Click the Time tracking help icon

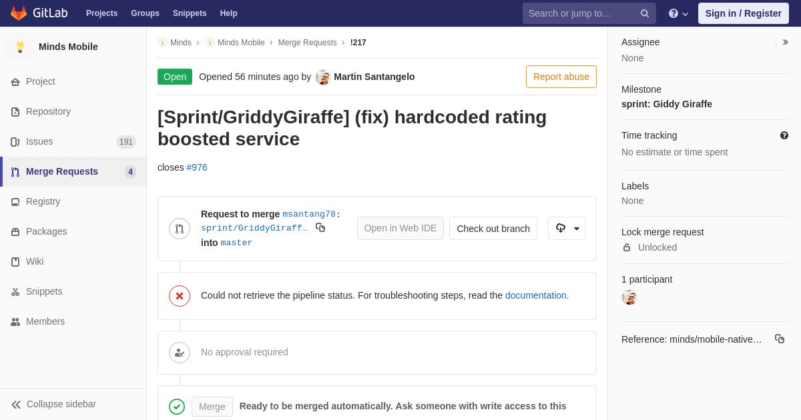point(784,135)
